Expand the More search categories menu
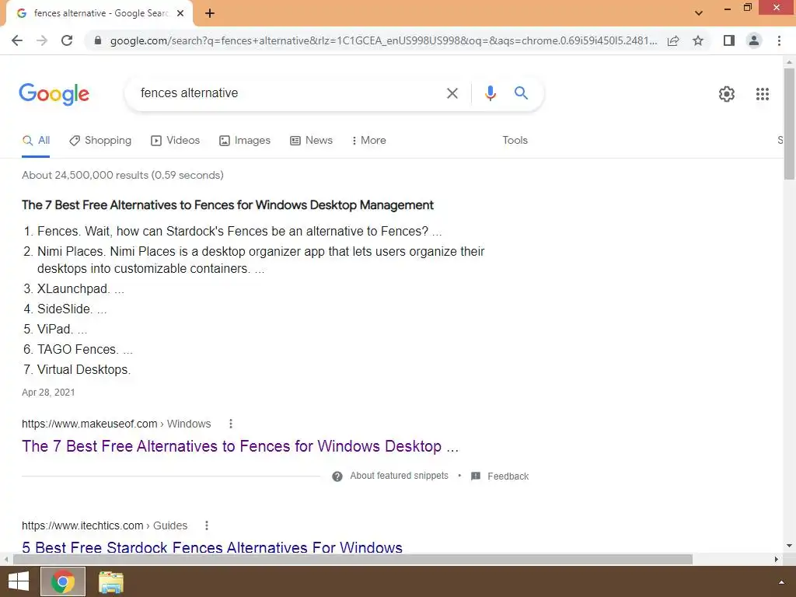The image size is (796, 597). click(368, 141)
